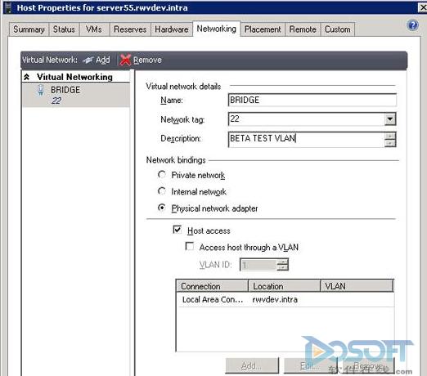The height and width of the screenshot is (376, 427).
Task: Select the Local Area Con... connection row
Action: (285, 300)
